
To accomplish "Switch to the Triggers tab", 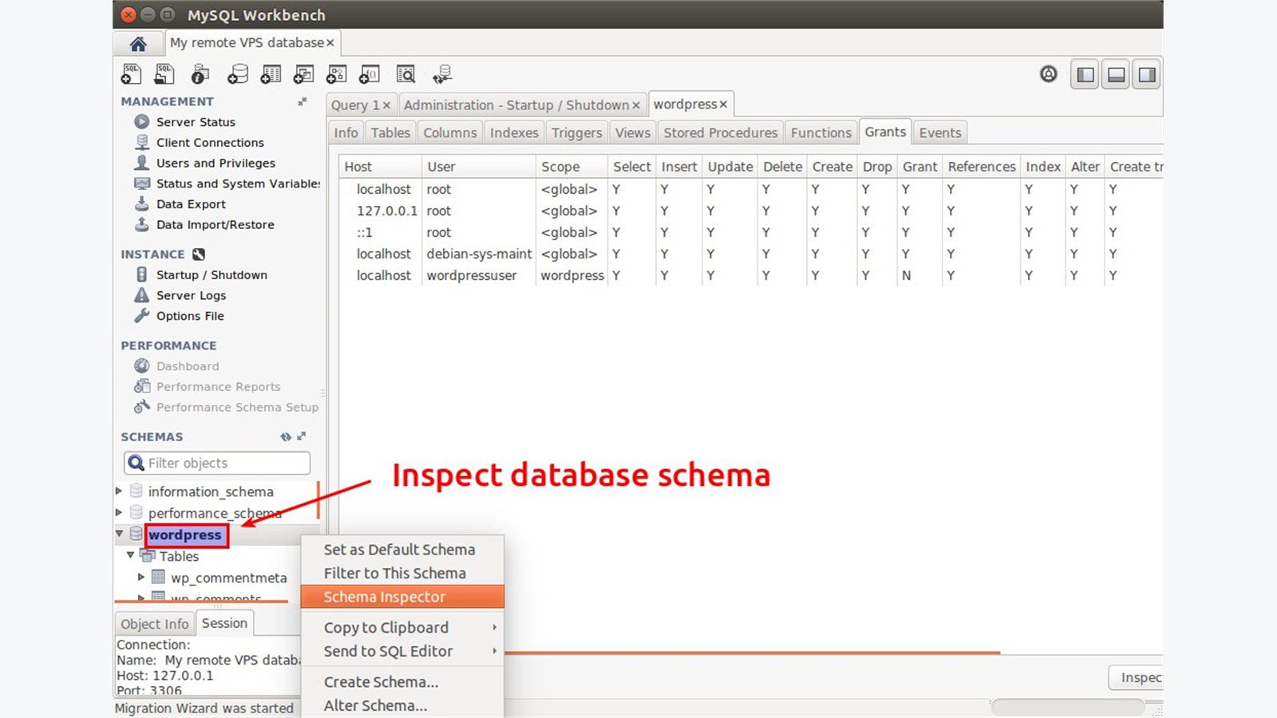I will coord(576,132).
